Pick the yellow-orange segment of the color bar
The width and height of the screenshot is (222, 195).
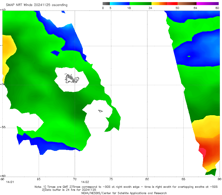tap(159, 4)
